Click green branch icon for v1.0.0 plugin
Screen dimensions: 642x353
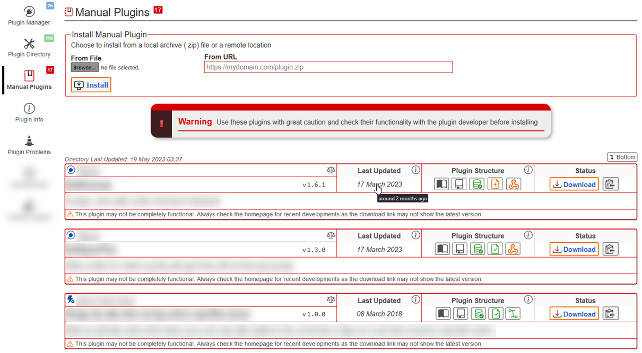[x=513, y=314]
